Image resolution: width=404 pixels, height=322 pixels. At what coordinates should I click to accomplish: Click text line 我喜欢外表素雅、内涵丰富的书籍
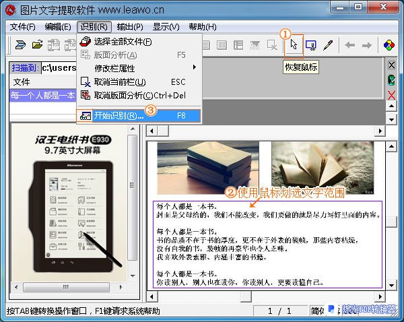point(211,257)
